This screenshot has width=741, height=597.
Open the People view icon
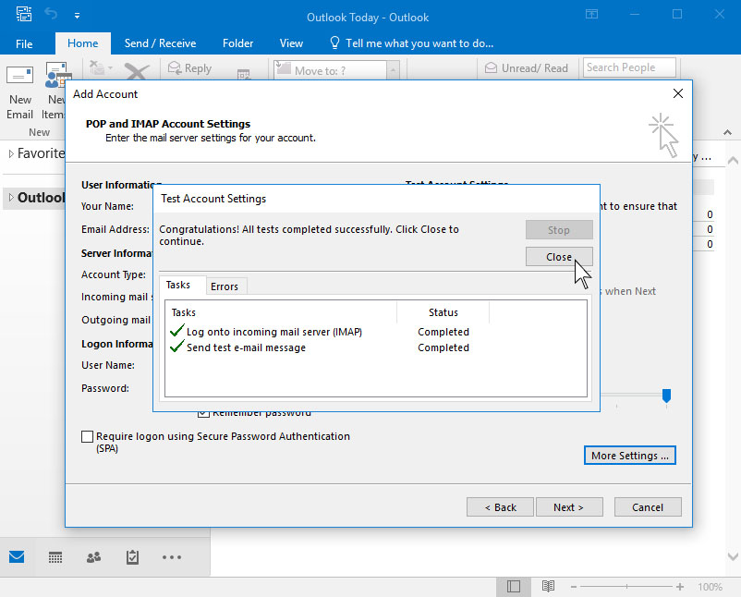(x=93, y=557)
